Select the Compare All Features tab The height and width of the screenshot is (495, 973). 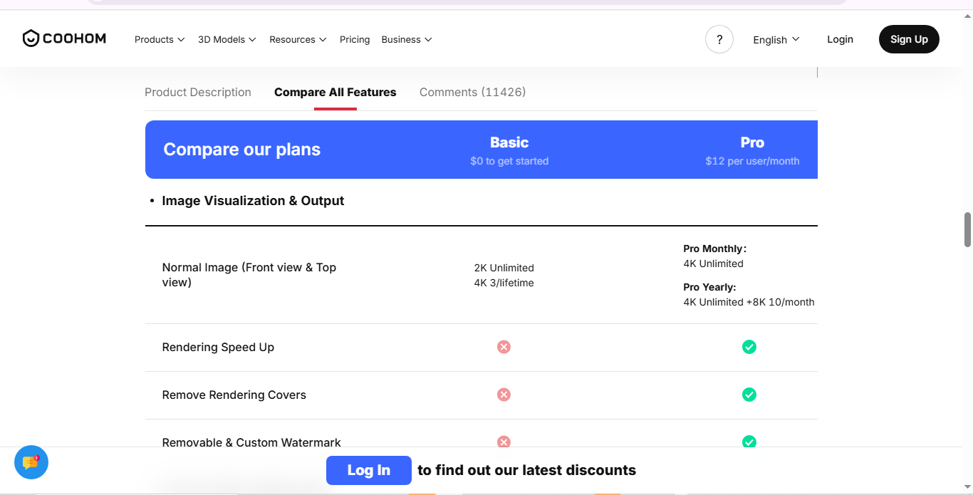(335, 92)
